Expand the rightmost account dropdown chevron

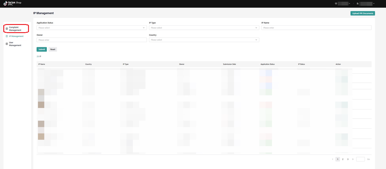(374, 4)
